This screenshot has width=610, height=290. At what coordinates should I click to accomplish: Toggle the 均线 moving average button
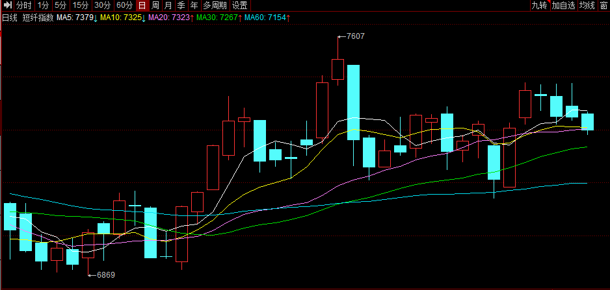(x=587, y=5)
